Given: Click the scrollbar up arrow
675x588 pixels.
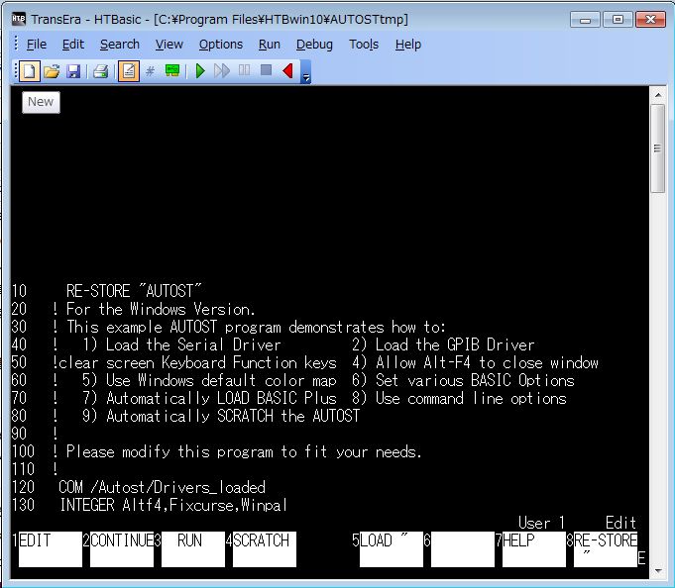Looking at the screenshot, I should click(658, 95).
